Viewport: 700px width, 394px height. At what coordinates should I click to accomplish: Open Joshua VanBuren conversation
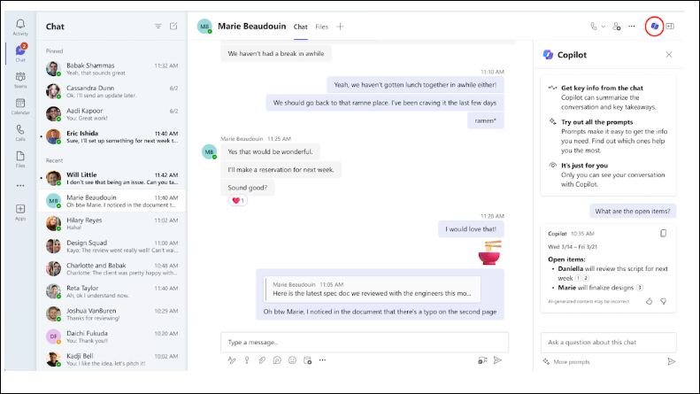tap(112, 314)
